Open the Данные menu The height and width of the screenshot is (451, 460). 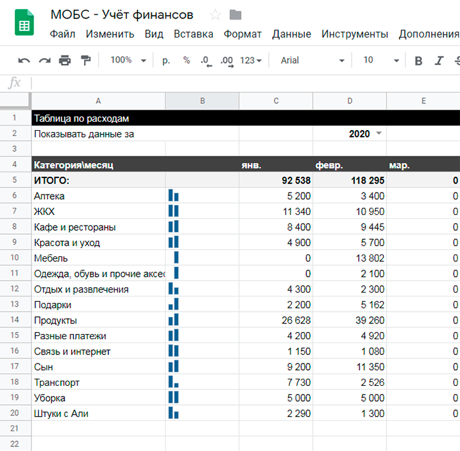pyautogui.click(x=291, y=34)
